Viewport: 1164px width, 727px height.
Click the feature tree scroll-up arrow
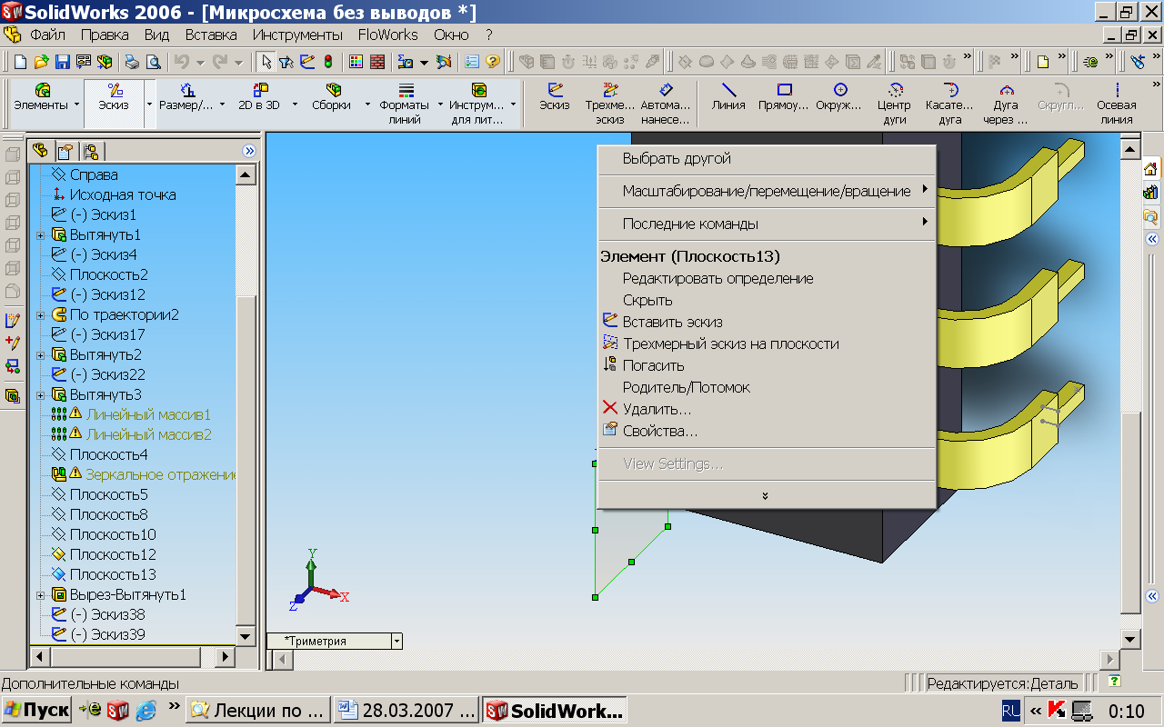pos(246,174)
